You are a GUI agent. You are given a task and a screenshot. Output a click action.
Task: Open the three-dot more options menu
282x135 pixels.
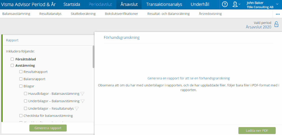click(x=277, y=14)
